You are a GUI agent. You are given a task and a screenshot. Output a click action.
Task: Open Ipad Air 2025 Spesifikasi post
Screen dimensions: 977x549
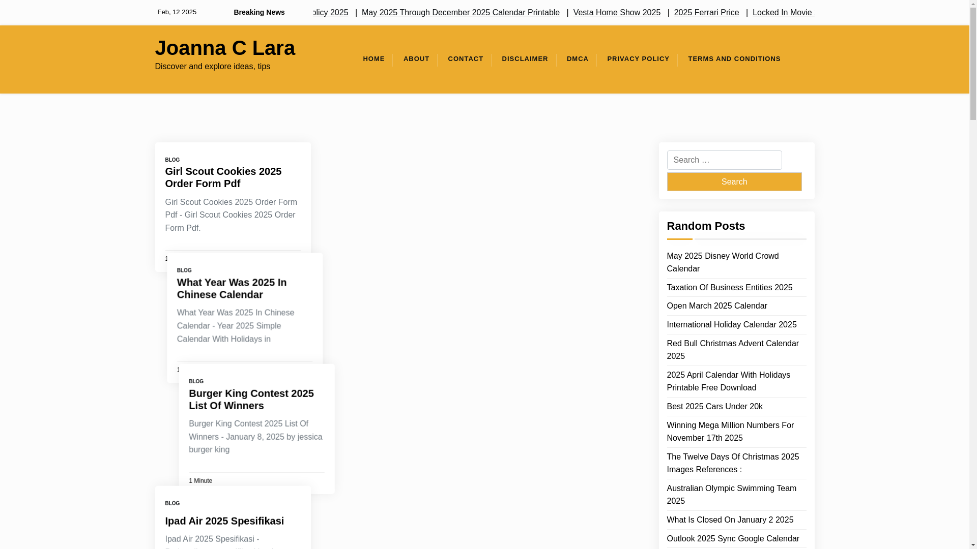224,521
